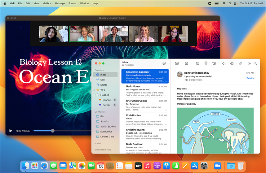Open the Mailbox menu
The image size is (266, 173).
coord(47,3)
